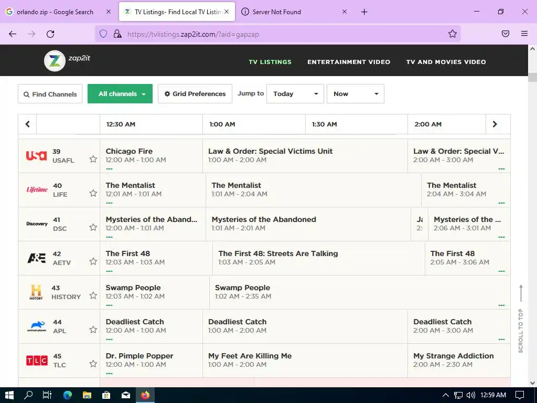Open the Animal Planet logo
537x403 pixels.
pos(37,326)
